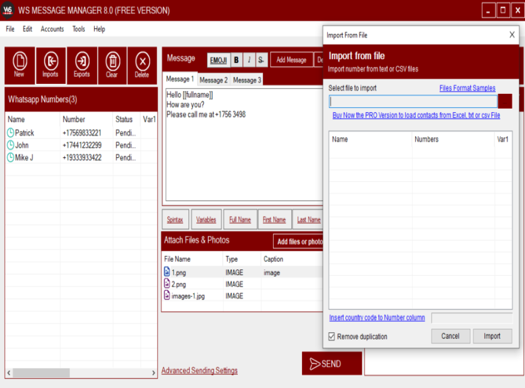The height and width of the screenshot is (388, 525).
Task: Open the Tools menu
Action: (79, 29)
